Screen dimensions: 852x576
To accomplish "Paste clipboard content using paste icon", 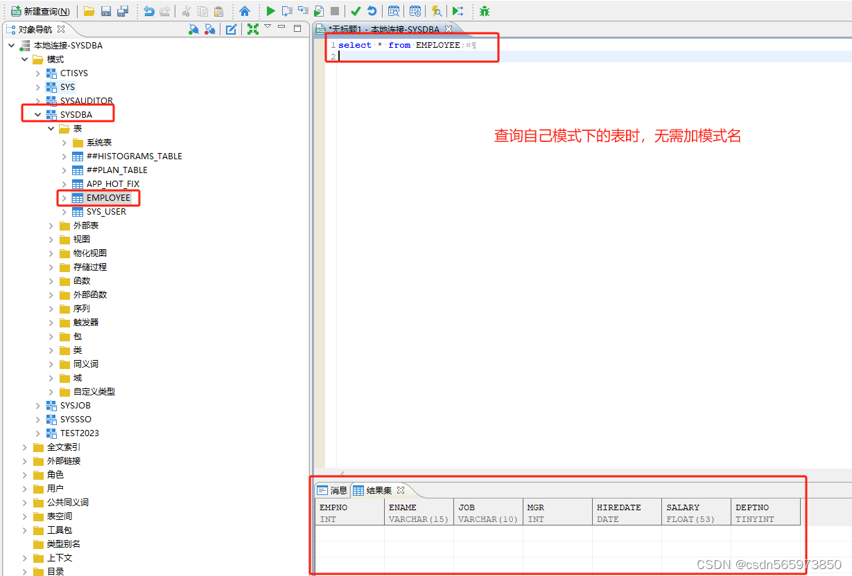I will (x=218, y=11).
